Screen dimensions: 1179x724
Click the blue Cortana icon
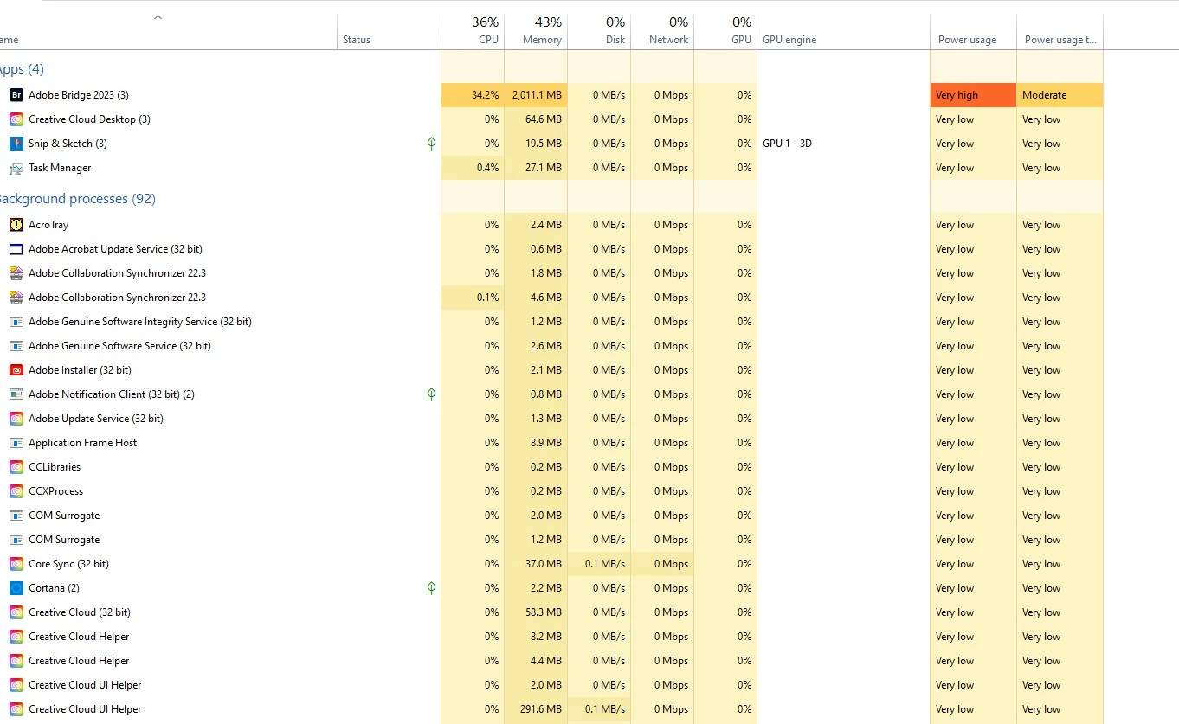pos(16,588)
